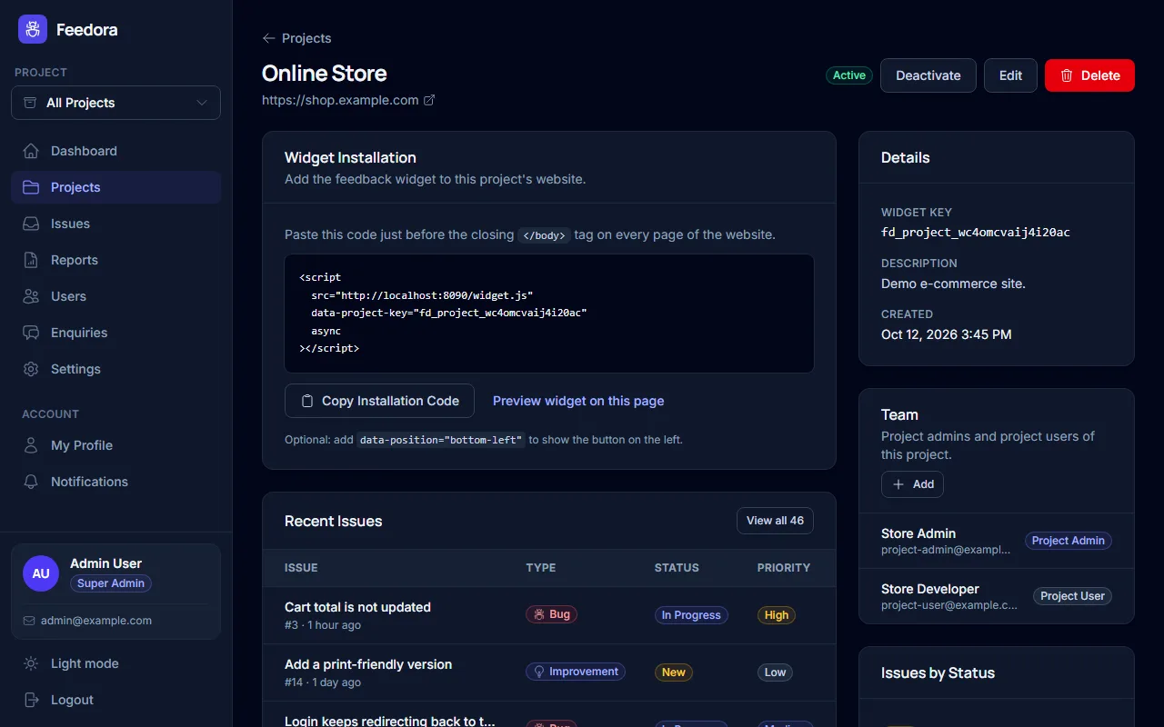Click the Enquiries chat bubble icon
Image resolution: width=1164 pixels, height=727 pixels.
[32, 333]
